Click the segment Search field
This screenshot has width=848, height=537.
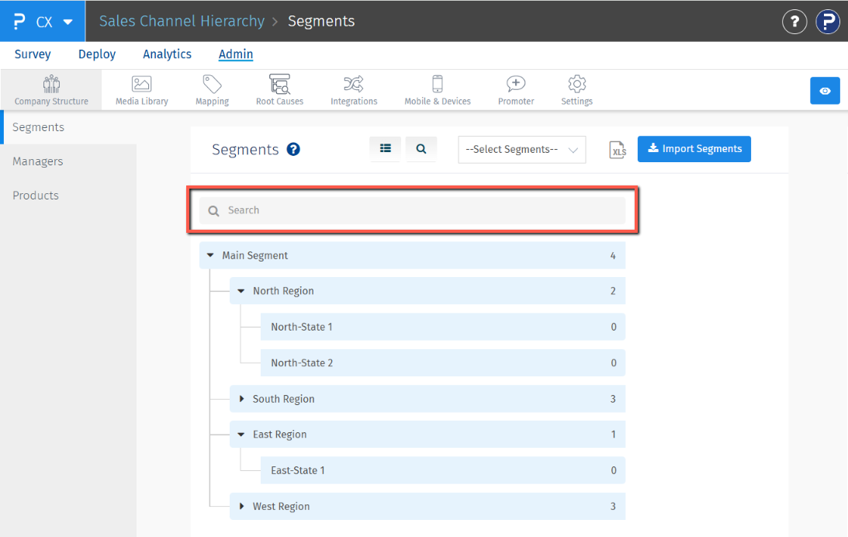point(419,210)
